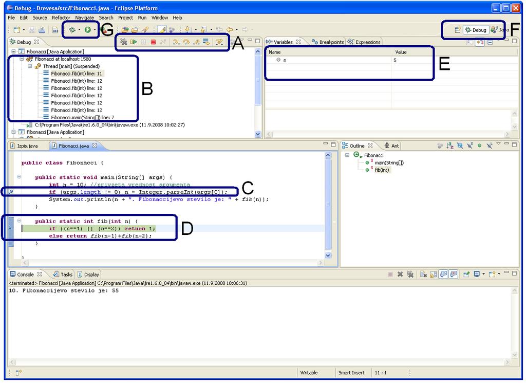The width and height of the screenshot is (526, 383).
Task: Toggle Scroll Lock in Console toolbar
Action: click(434, 274)
